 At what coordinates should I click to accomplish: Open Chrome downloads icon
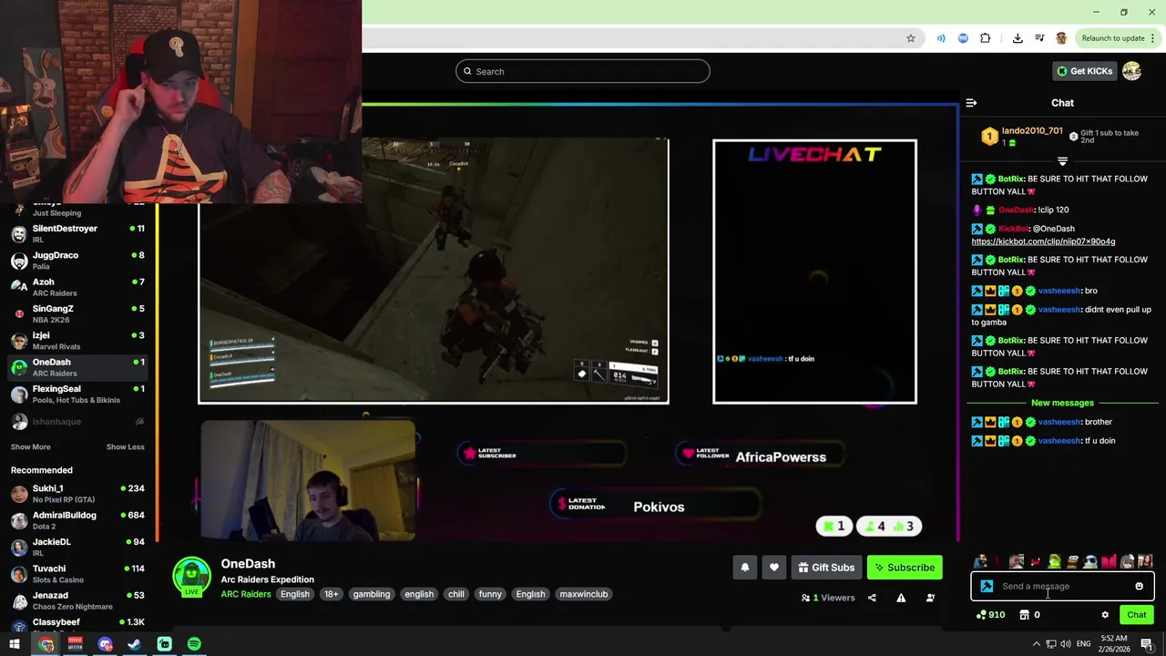click(x=1018, y=38)
